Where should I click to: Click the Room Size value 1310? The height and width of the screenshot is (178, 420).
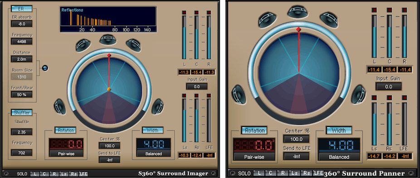pos(22,77)
